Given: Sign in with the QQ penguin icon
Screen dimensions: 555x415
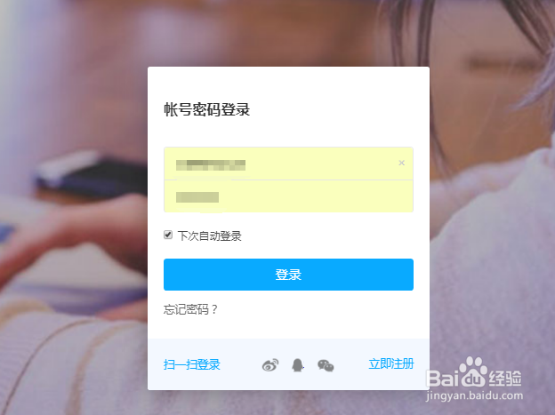Looking at the screenshot, I should point(298,365).
